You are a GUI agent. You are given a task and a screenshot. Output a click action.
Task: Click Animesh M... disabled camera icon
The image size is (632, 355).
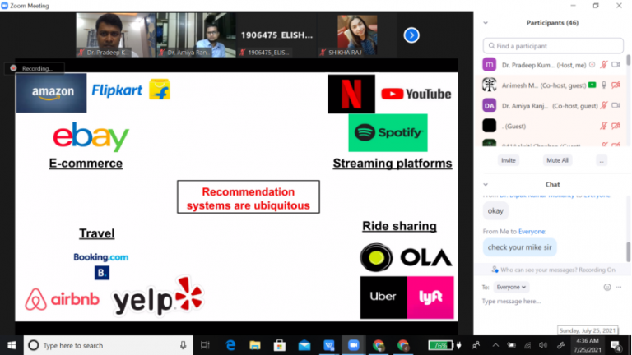click(x=616, y=85)
